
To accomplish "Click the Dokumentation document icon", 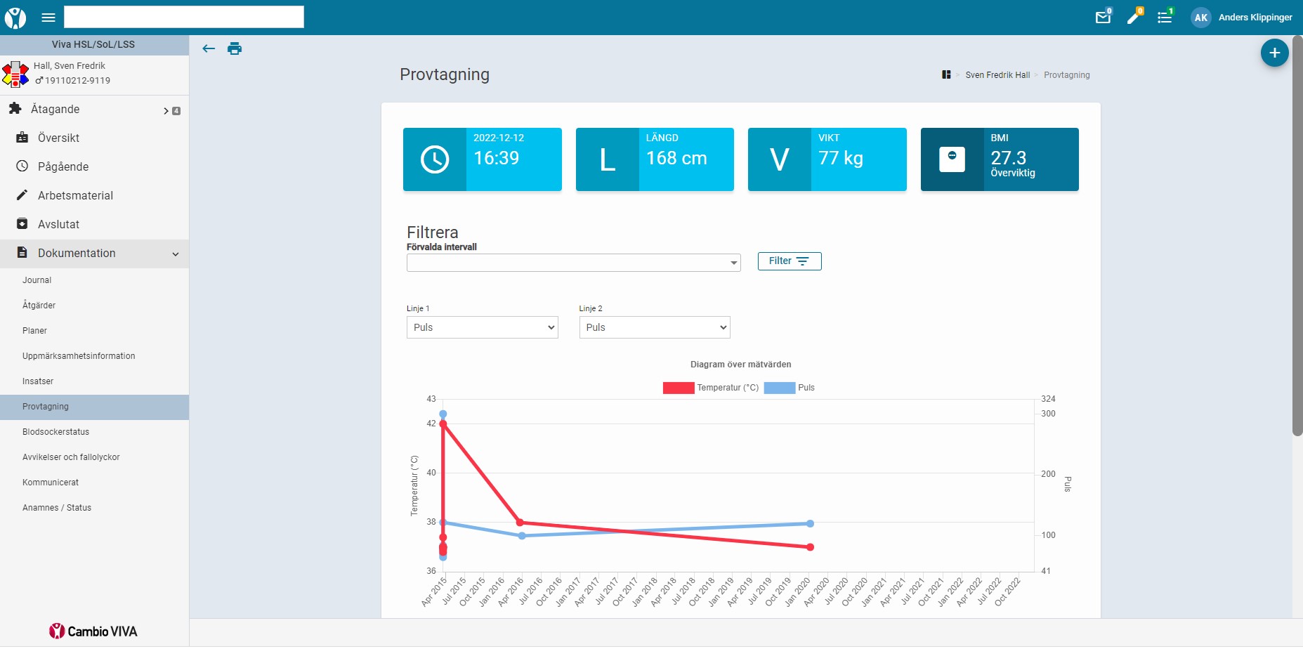I will pos(22,252).
